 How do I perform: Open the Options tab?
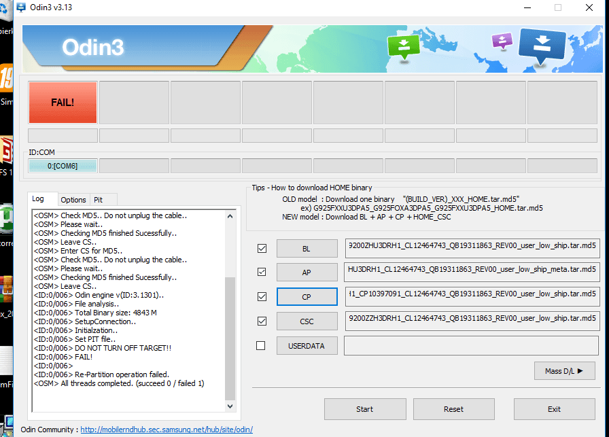[x=73, y=200]
